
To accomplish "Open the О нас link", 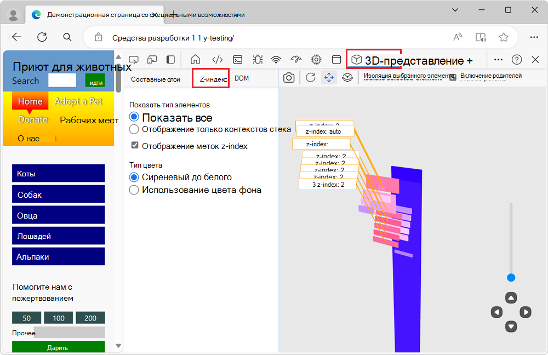I will (28, 139).
